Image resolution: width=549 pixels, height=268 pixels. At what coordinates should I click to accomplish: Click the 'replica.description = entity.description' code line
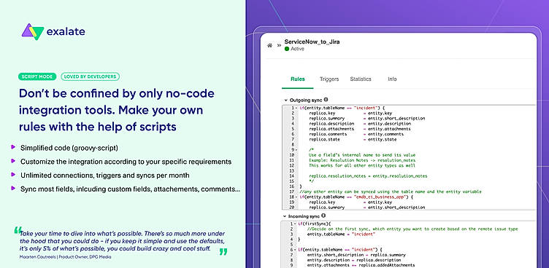[360, 124]
